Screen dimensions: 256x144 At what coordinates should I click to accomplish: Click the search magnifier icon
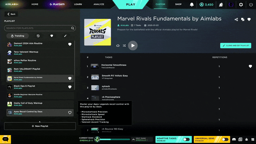point(73,28)
